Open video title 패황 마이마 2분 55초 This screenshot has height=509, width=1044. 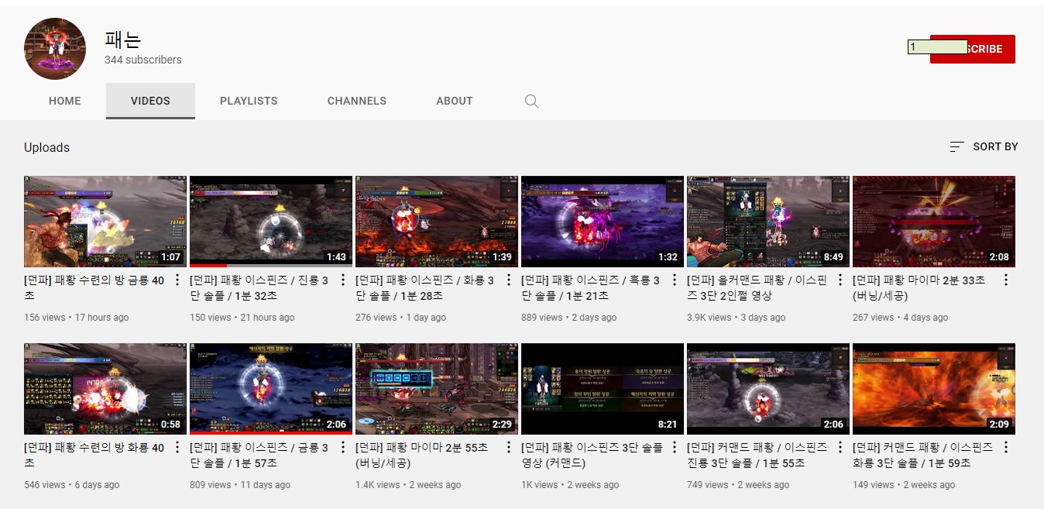(x=422, y=456)
